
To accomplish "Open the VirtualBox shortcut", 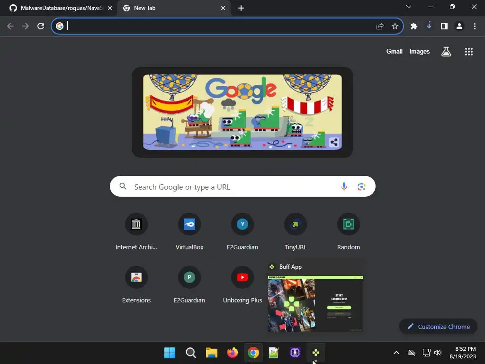I will pos(189,232).
